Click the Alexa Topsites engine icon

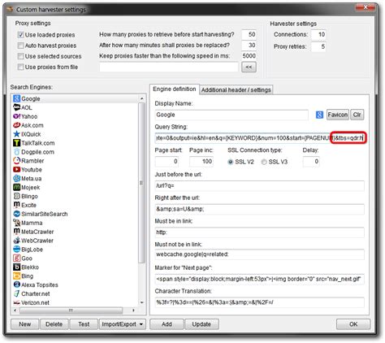click(16, 284)
